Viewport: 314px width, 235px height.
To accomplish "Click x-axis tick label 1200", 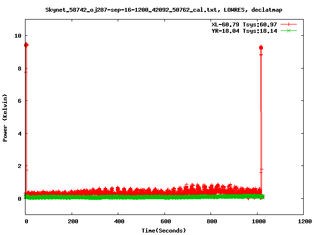I will point(305,221).
